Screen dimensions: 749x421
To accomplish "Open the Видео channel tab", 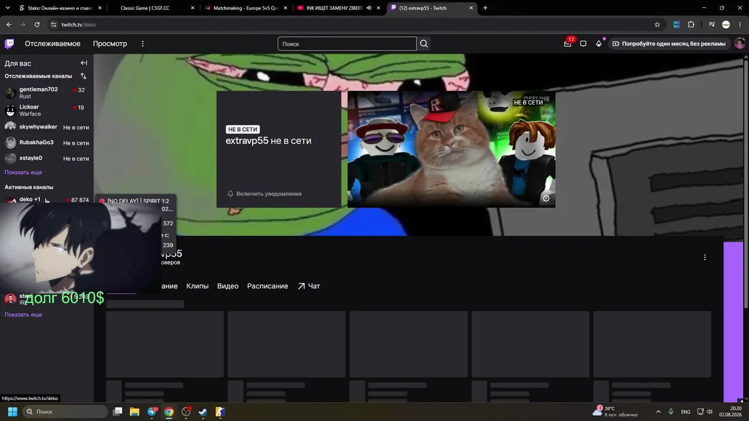I will point(228,286).
